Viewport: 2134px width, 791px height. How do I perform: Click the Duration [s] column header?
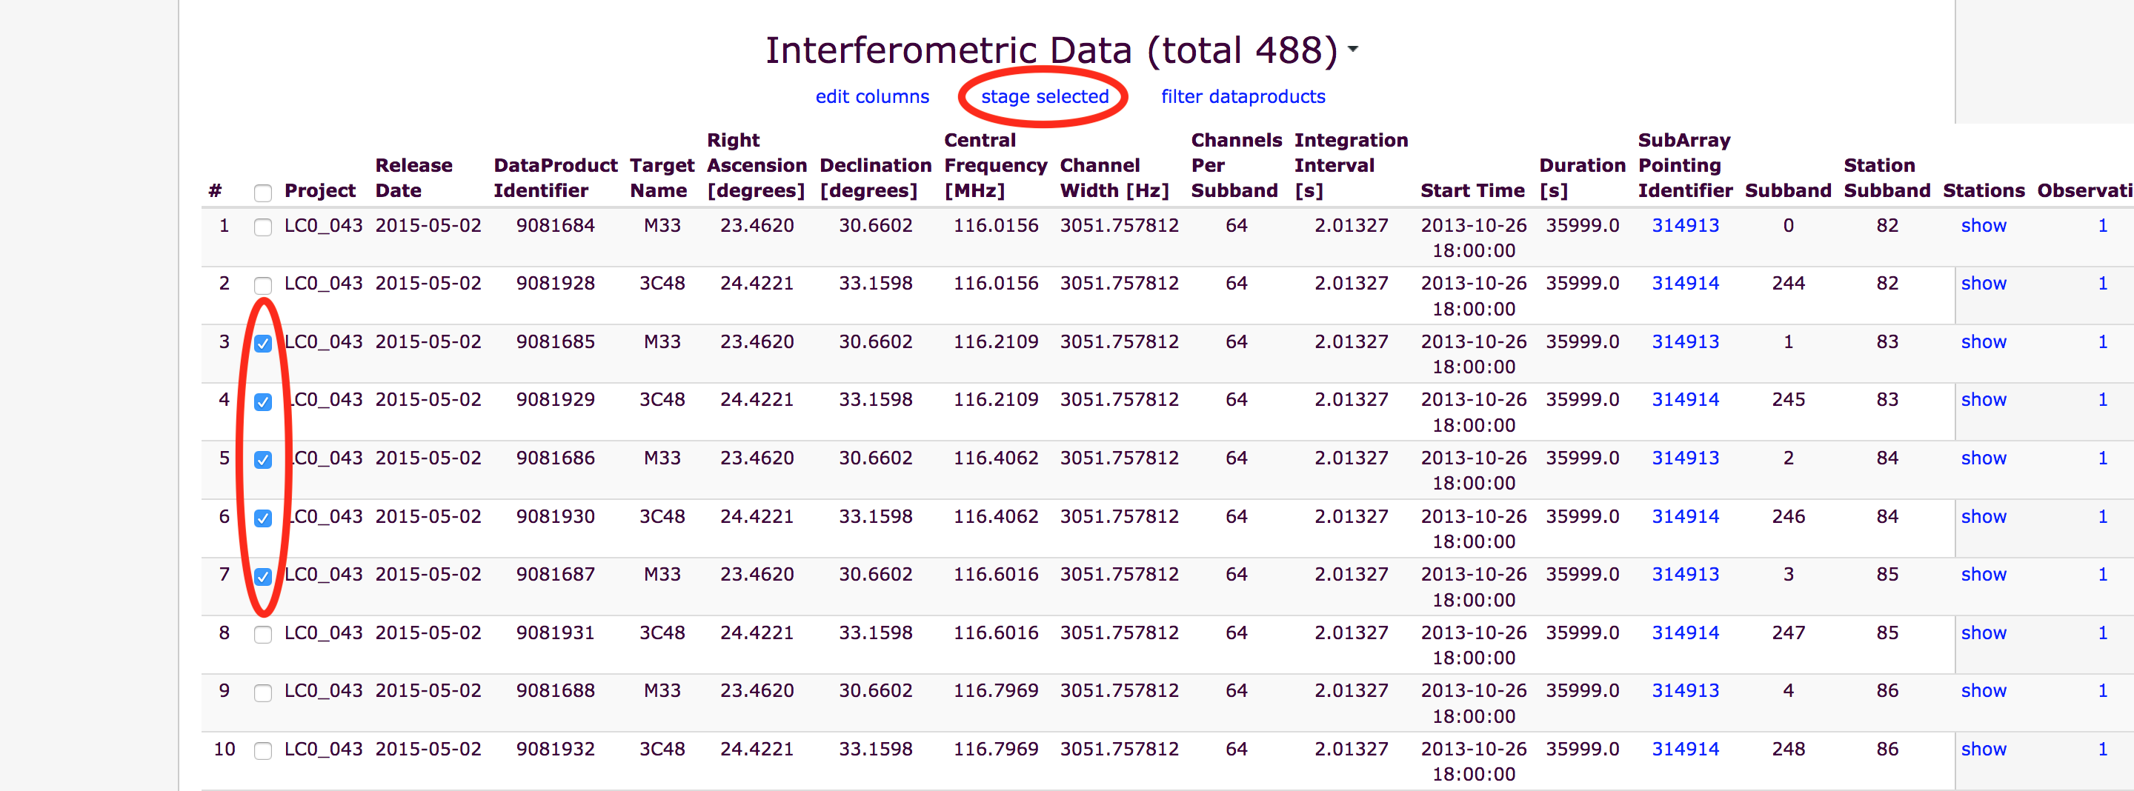tap(1582, 178)
